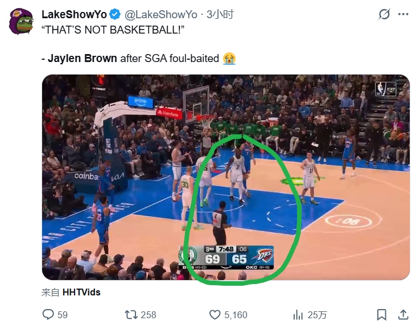
Task: Play the embedded basketball video
Action: click(226, 178)
